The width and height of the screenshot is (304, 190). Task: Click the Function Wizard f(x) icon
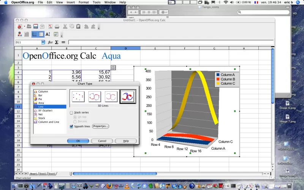pyautogui.click(x=50, y=42)
